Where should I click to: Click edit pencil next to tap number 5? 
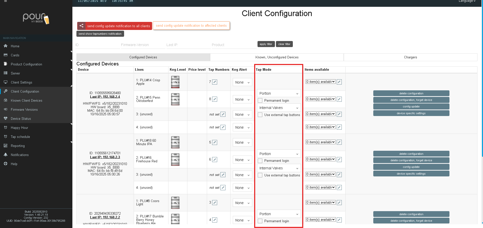coord(215,142)
